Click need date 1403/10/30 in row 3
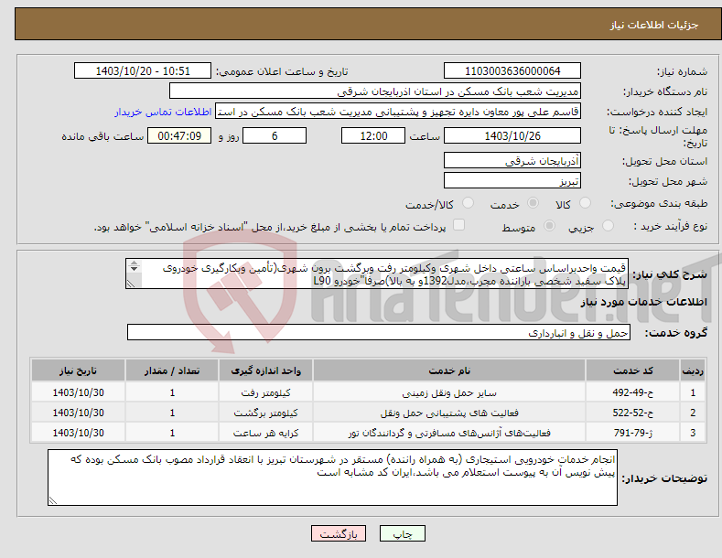The width and height of the screenshot is (722, 558). (x=79, y=433)
